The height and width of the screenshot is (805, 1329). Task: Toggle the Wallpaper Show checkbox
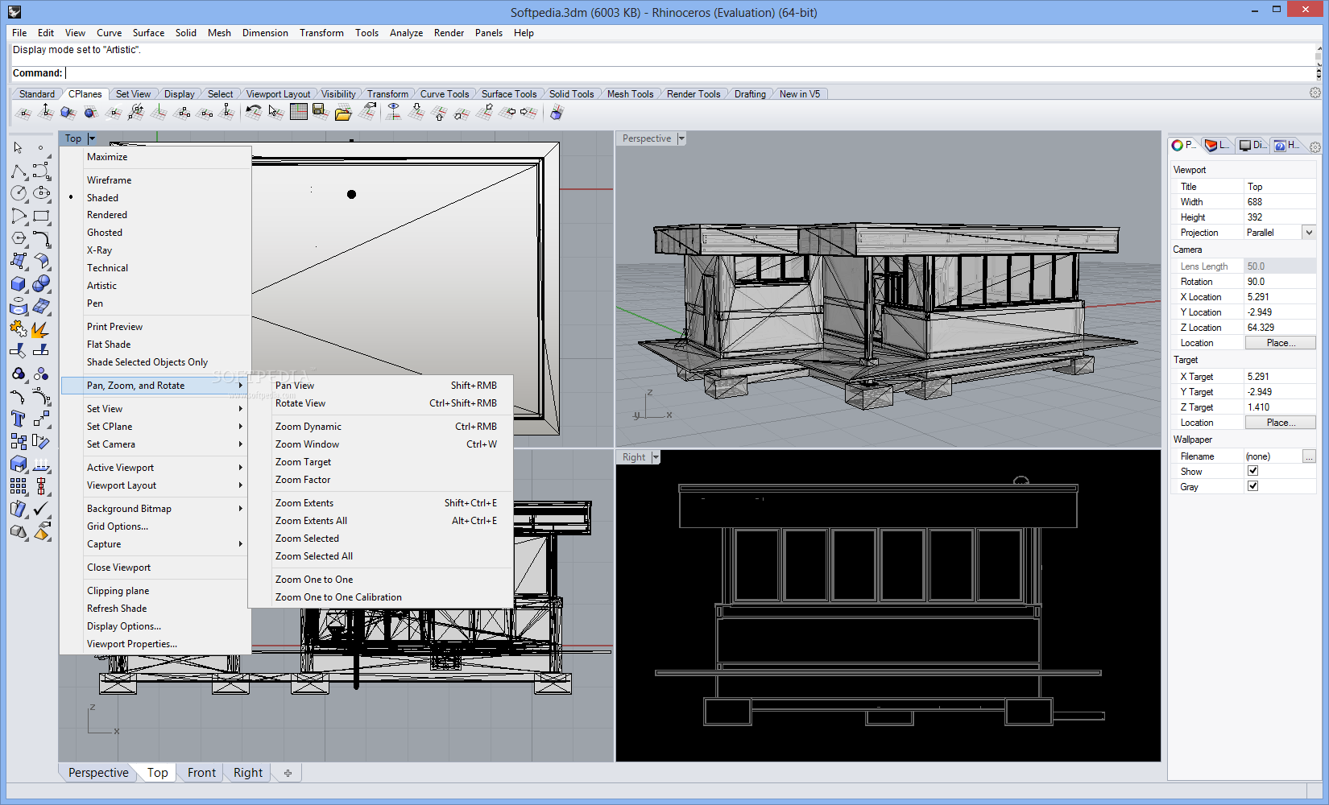(1252, 471)
